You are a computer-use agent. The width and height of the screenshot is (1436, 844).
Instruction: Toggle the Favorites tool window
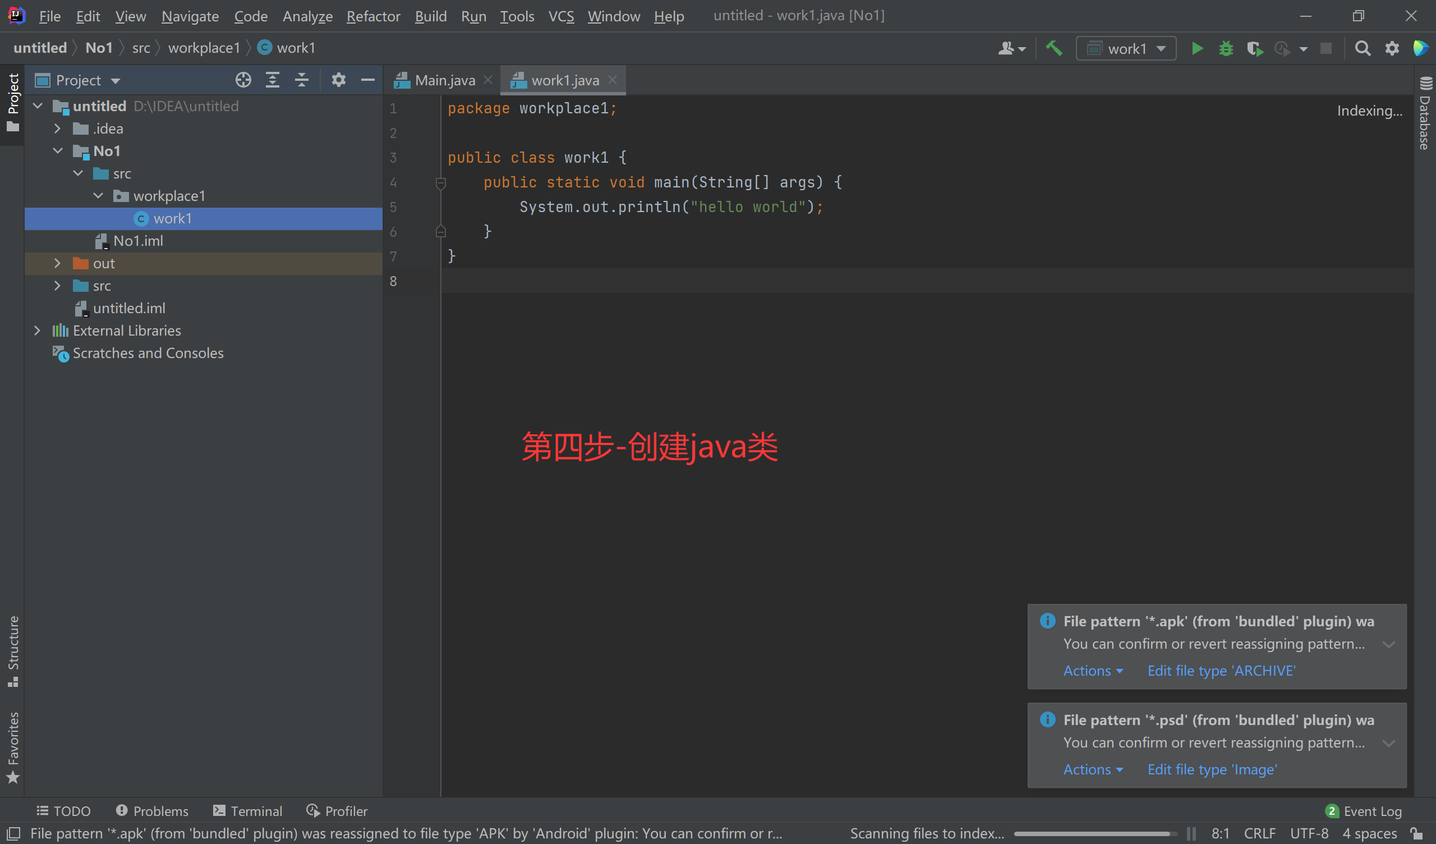[x=12, y=747]
